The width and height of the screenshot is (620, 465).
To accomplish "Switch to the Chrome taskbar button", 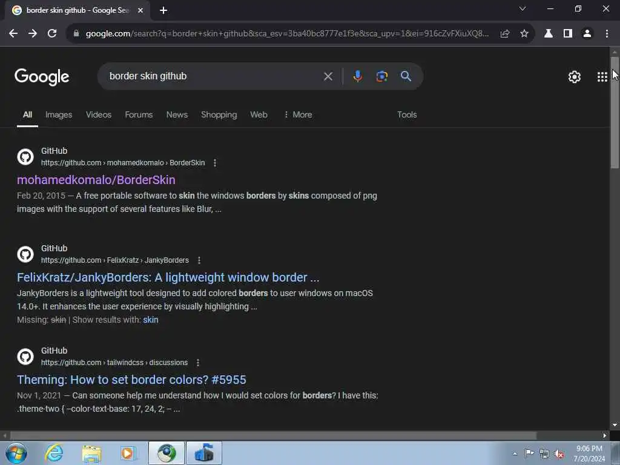I will pos(167,453).
